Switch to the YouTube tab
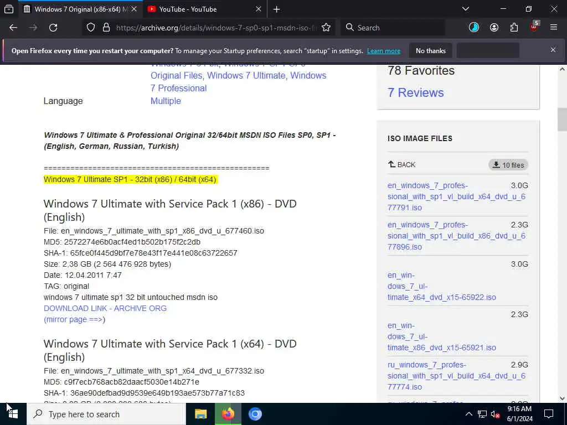Screen dimensions: 567x425 (205, 9)
